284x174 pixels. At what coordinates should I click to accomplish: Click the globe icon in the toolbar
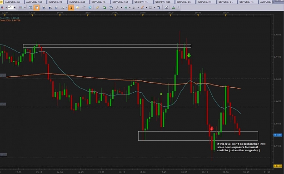click(90, 7)
